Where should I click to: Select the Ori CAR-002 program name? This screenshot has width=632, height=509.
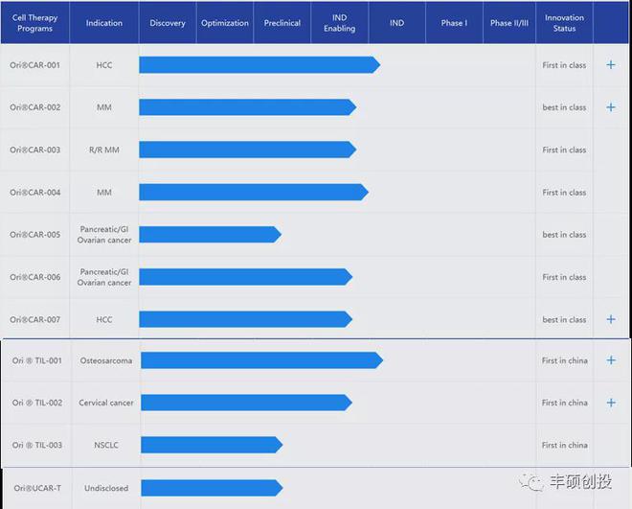click(35, 107)
